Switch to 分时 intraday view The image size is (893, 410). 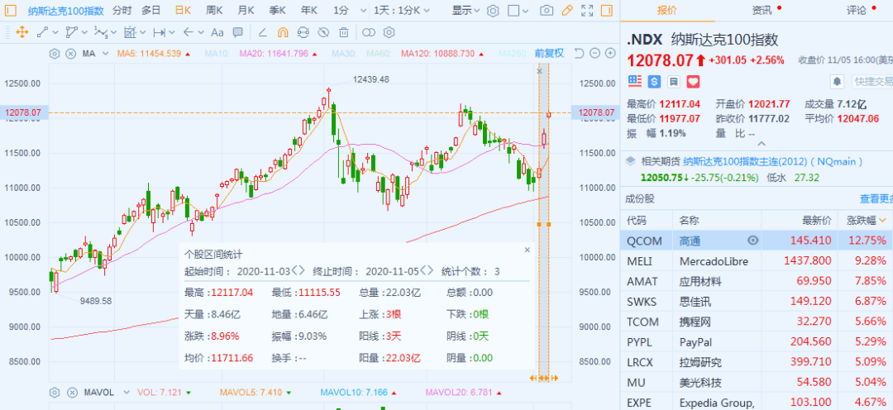[122, 10]
